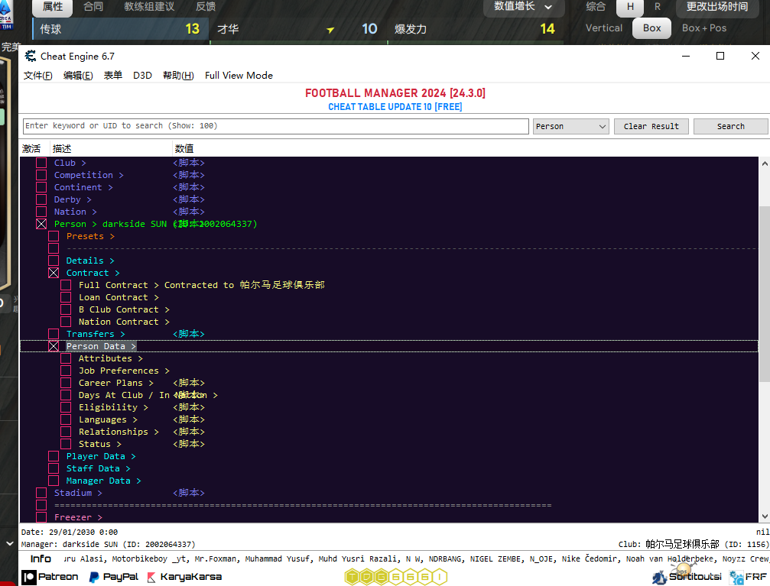
Task: Toggle the Stadium script checkbox
Action: [x=41, y=493]
